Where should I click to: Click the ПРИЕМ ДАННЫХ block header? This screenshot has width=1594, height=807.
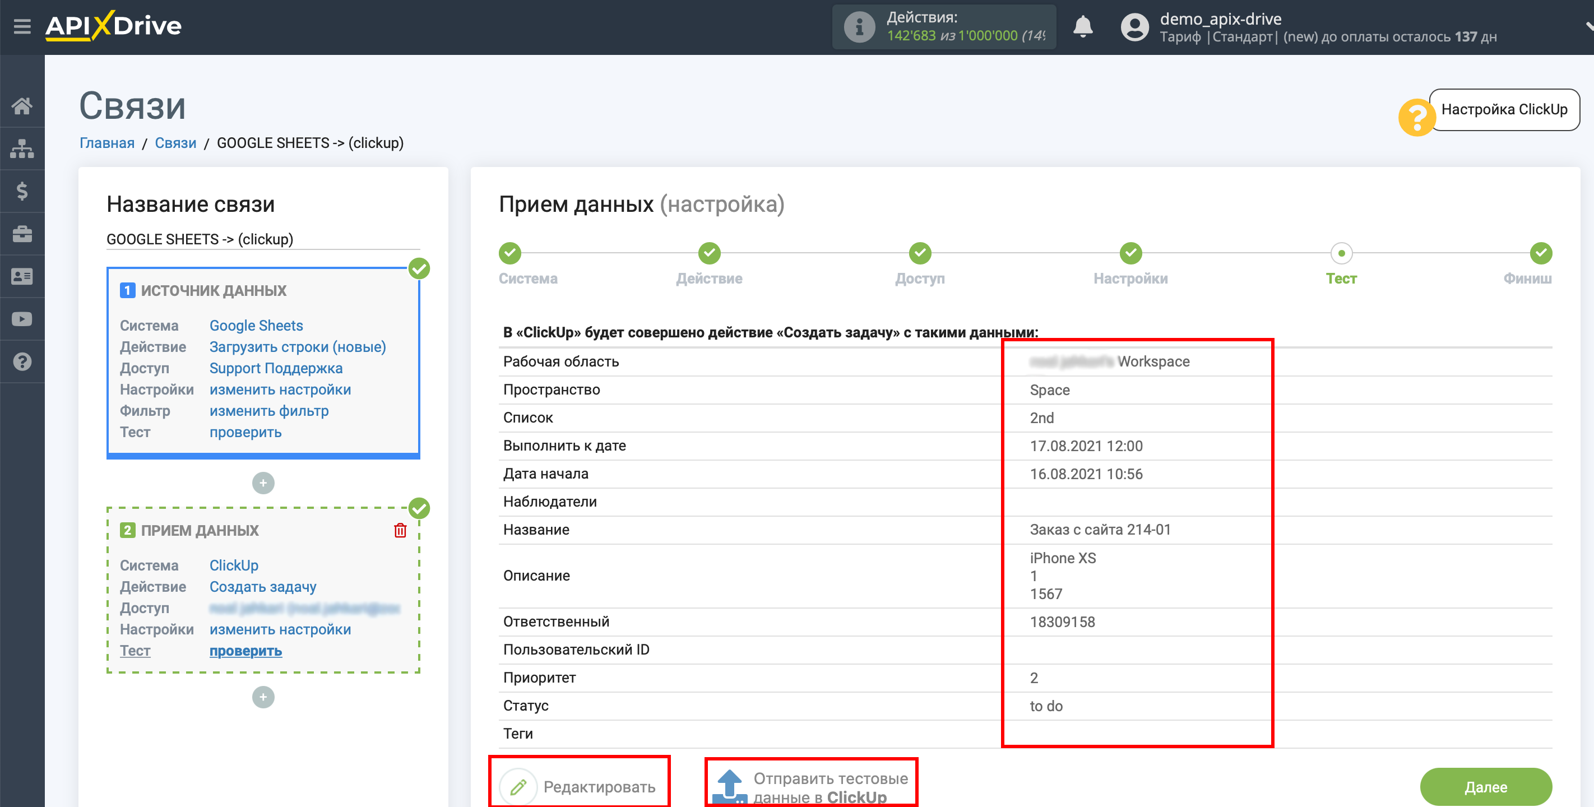click(x=200, y=530)
